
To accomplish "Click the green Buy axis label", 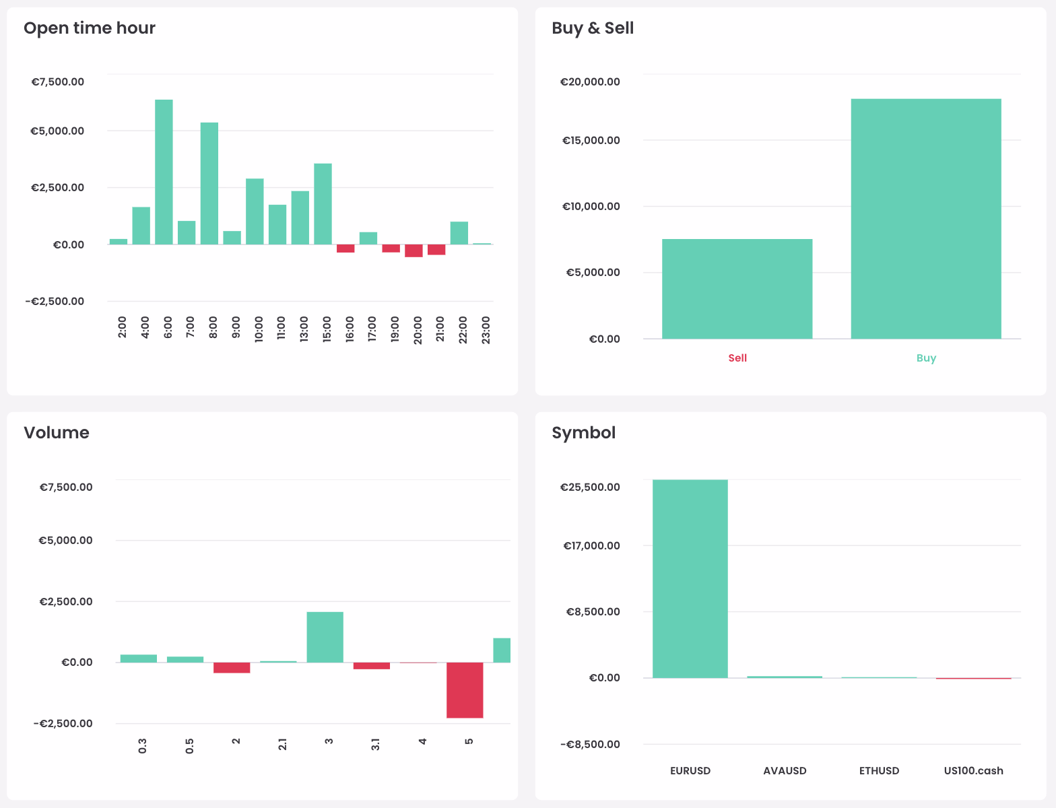I will [926, 358].
